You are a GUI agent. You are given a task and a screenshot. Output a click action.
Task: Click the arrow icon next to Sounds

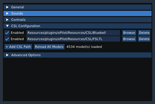(x=7, y=14)
